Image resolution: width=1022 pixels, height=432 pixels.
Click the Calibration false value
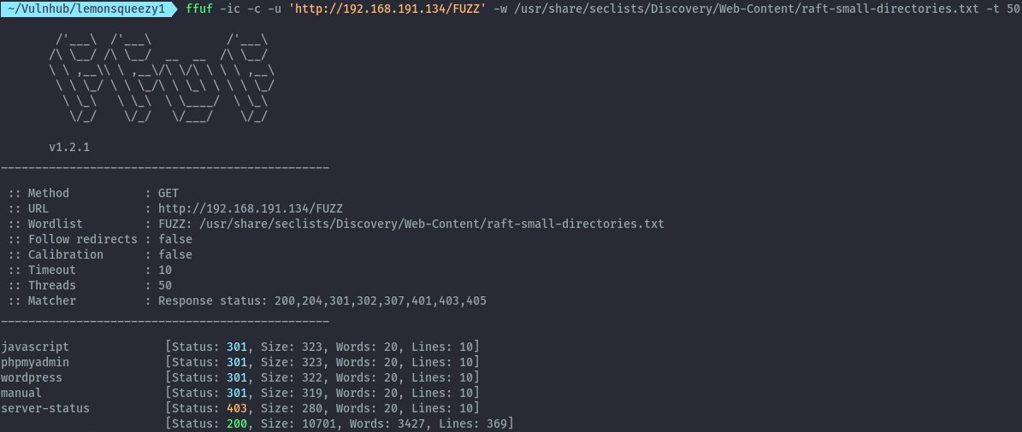tap(175, 254)
